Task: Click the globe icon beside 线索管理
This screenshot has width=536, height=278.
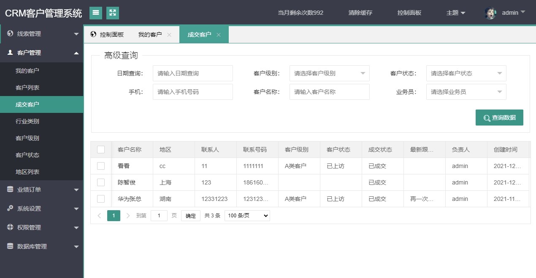Action: point(10,34)
